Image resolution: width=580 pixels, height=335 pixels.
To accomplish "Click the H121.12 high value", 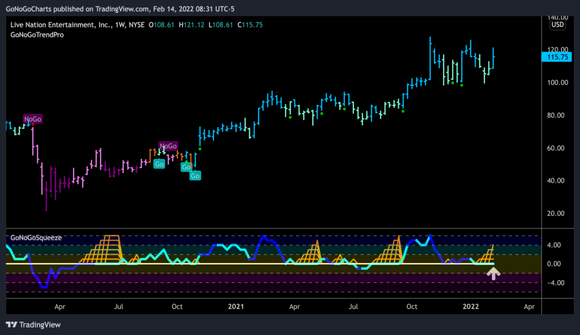I will click(x=191, y=25).
